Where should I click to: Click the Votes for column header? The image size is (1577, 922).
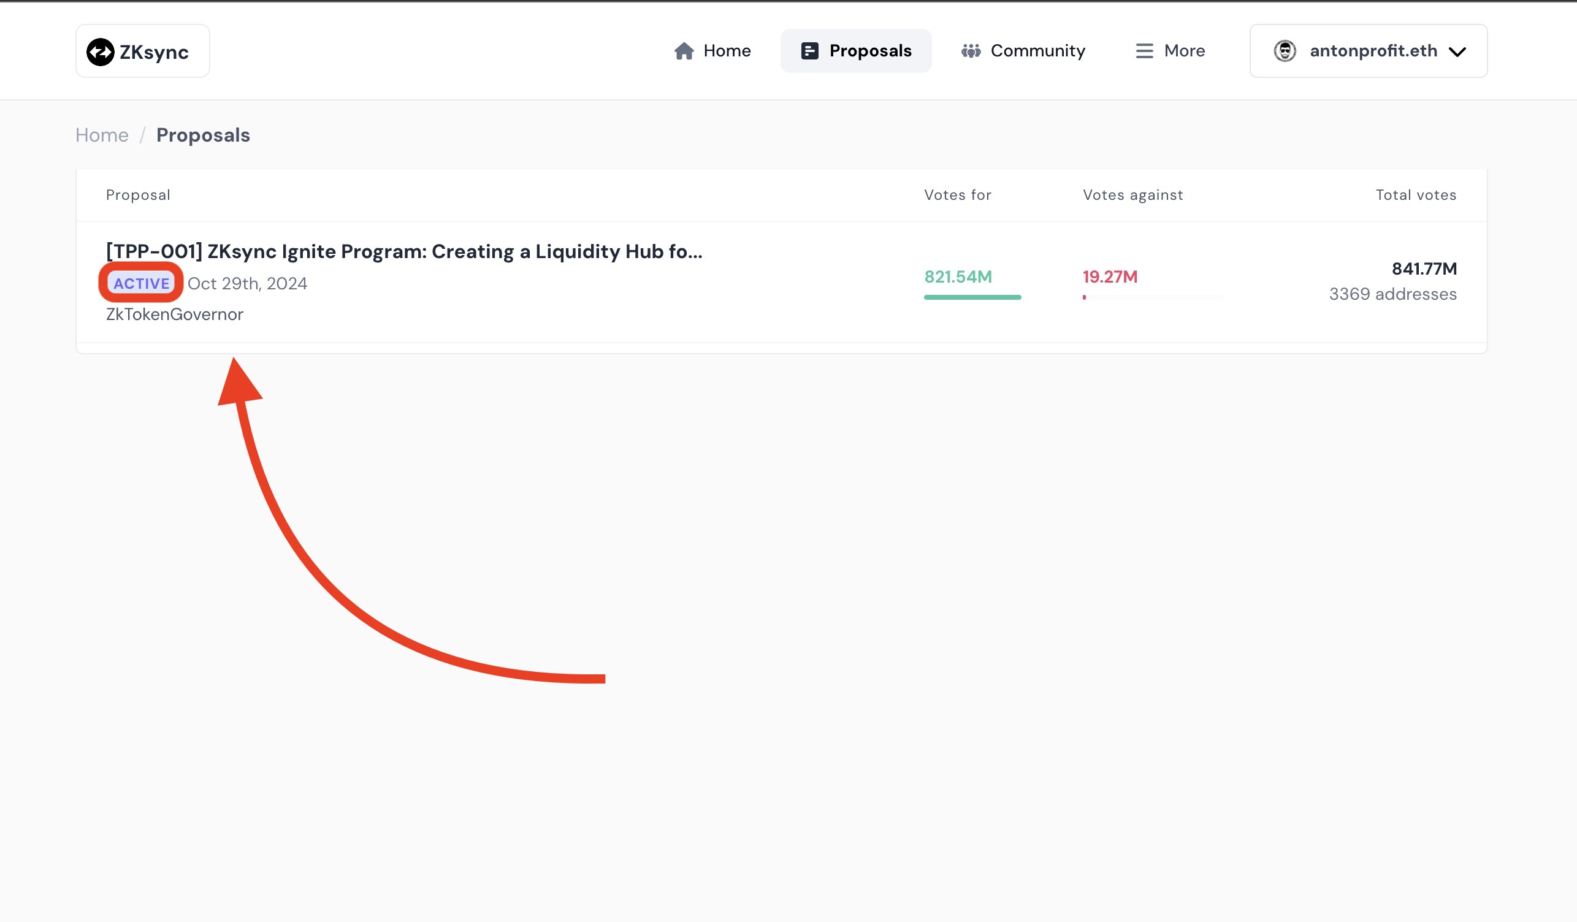click(958, 195)
